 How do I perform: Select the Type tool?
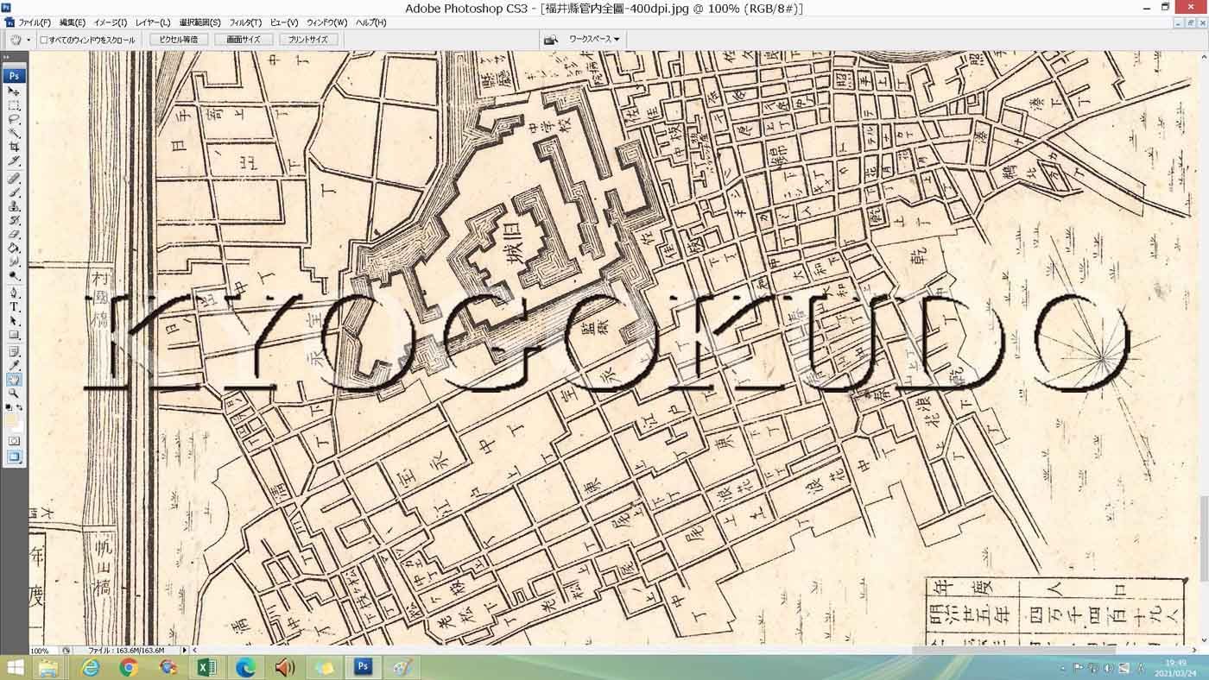pyautogui.click(x=14, y=306)
